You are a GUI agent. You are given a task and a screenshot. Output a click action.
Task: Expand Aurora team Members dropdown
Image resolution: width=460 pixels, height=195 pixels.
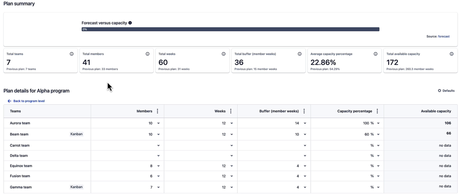click(158, 124)
